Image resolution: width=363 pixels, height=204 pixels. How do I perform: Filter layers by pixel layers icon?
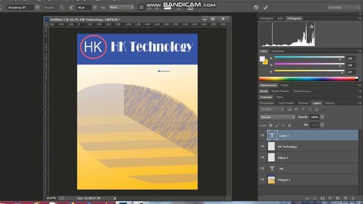[x=290, y=109]
